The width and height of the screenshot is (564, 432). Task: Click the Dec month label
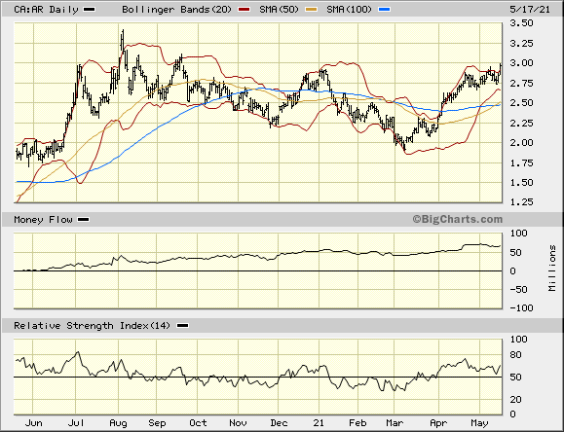click(x=279, y=423)
